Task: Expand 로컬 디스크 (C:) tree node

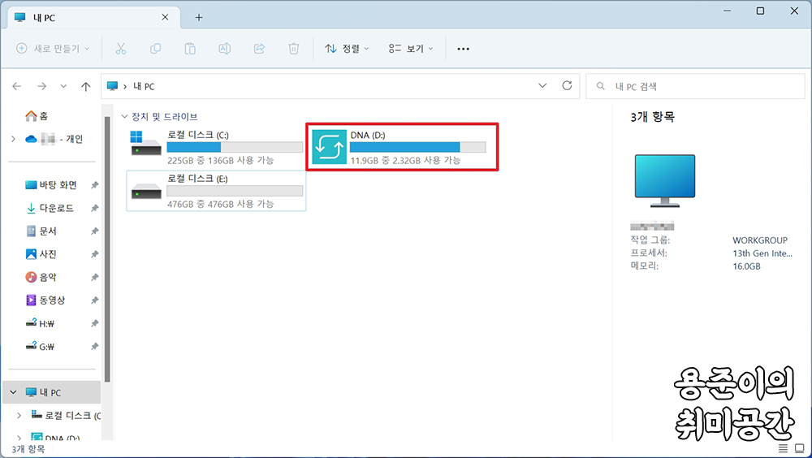Action: pyautogui.click(x=19, y=415)
